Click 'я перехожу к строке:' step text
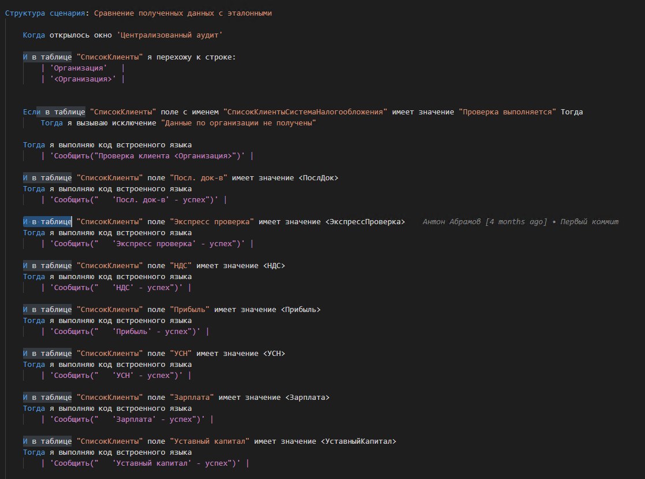Screen dimensions: 645x479 (191, 57)
